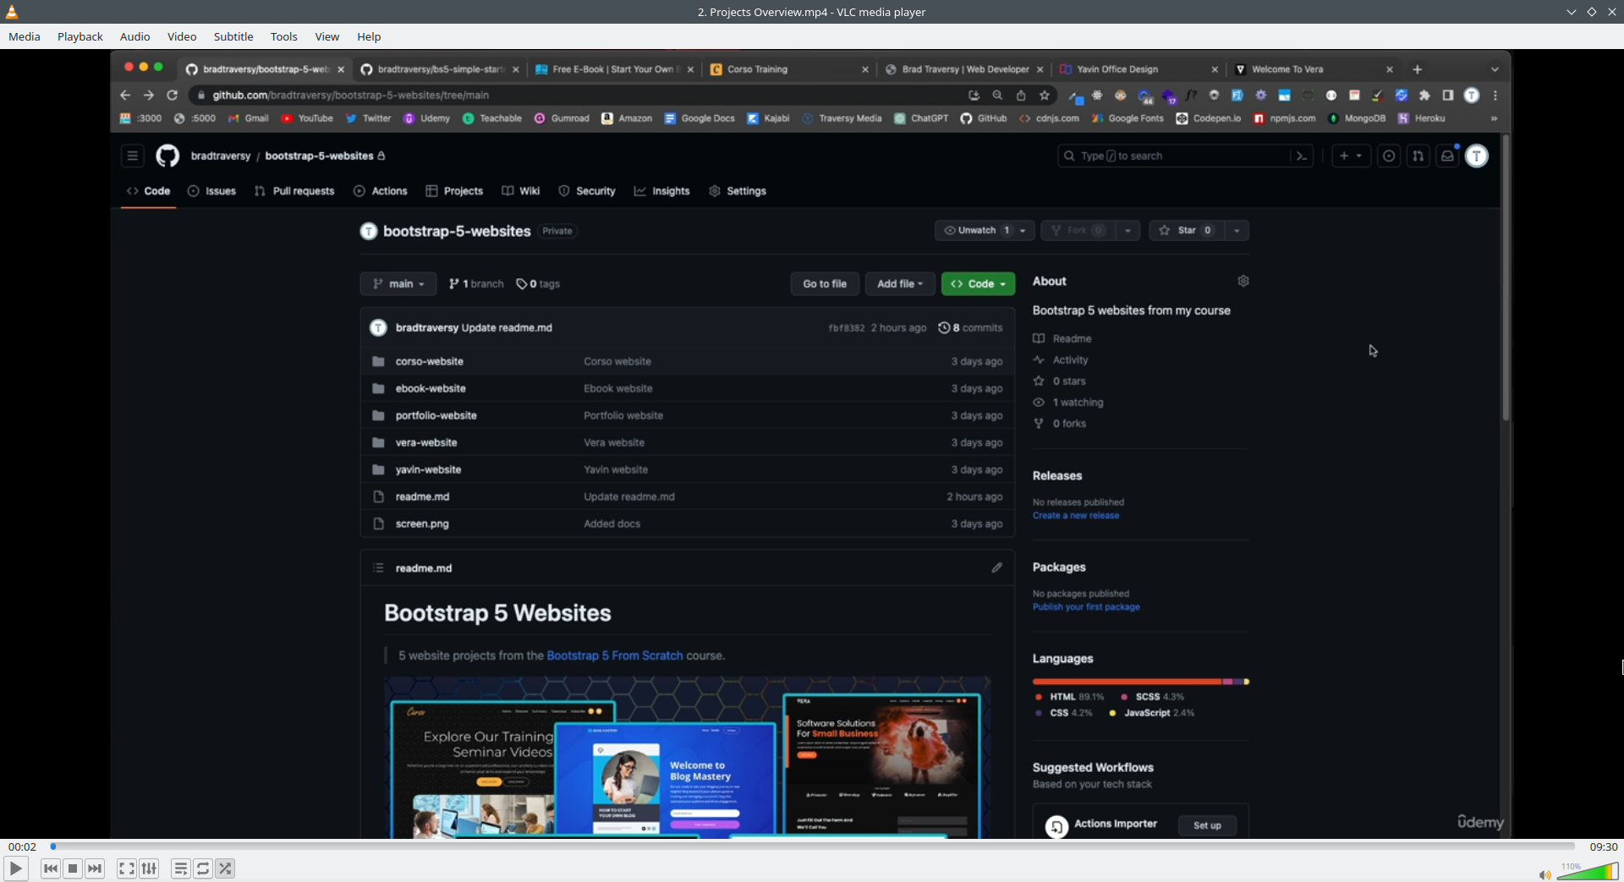Toggle VLC fullscreen mode
The image size is (1624, 882).
(x=127, y=868)
